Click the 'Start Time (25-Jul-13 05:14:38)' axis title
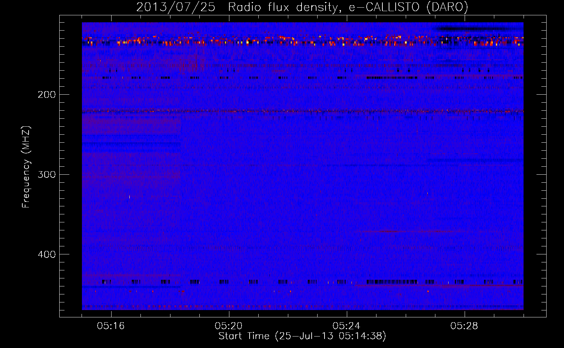The width and height of the screenshot is (564, 348). point(302,336)
